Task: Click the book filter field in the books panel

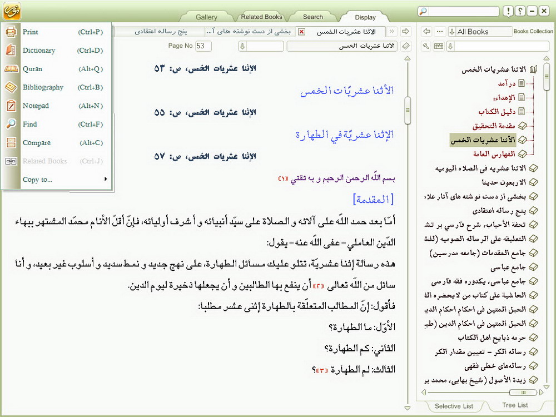Action: tap(502, 46)
